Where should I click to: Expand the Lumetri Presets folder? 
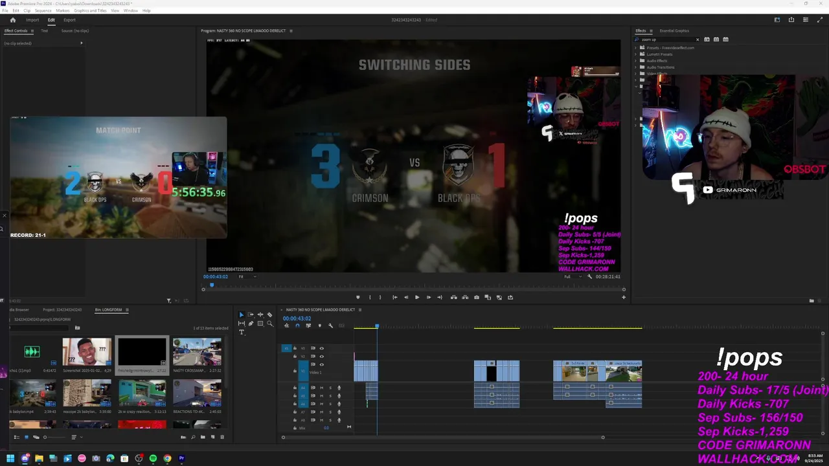pos(636,54)
